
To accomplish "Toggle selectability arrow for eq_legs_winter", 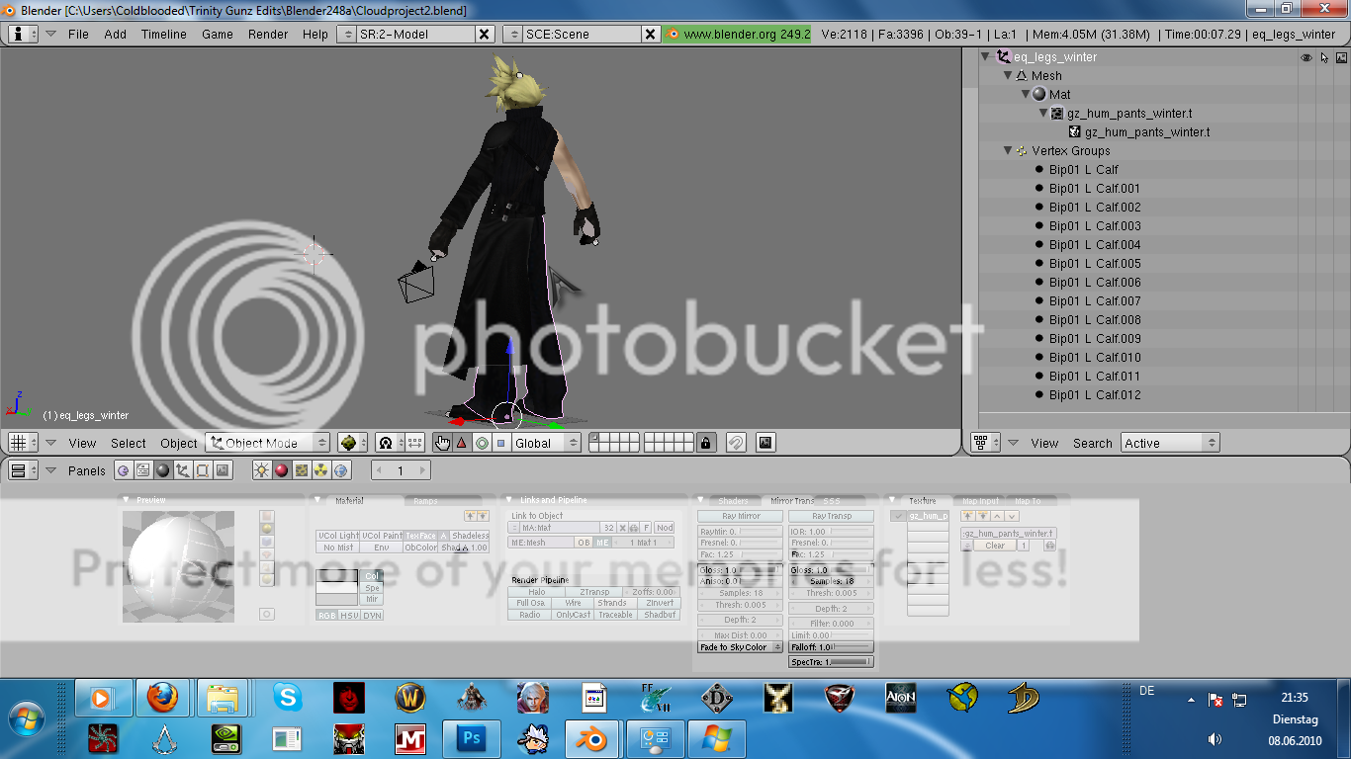I will point(1324,57).
